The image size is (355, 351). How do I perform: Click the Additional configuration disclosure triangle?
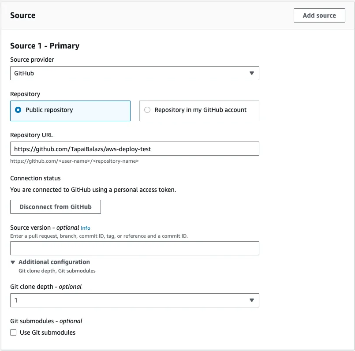coord(13,261)
